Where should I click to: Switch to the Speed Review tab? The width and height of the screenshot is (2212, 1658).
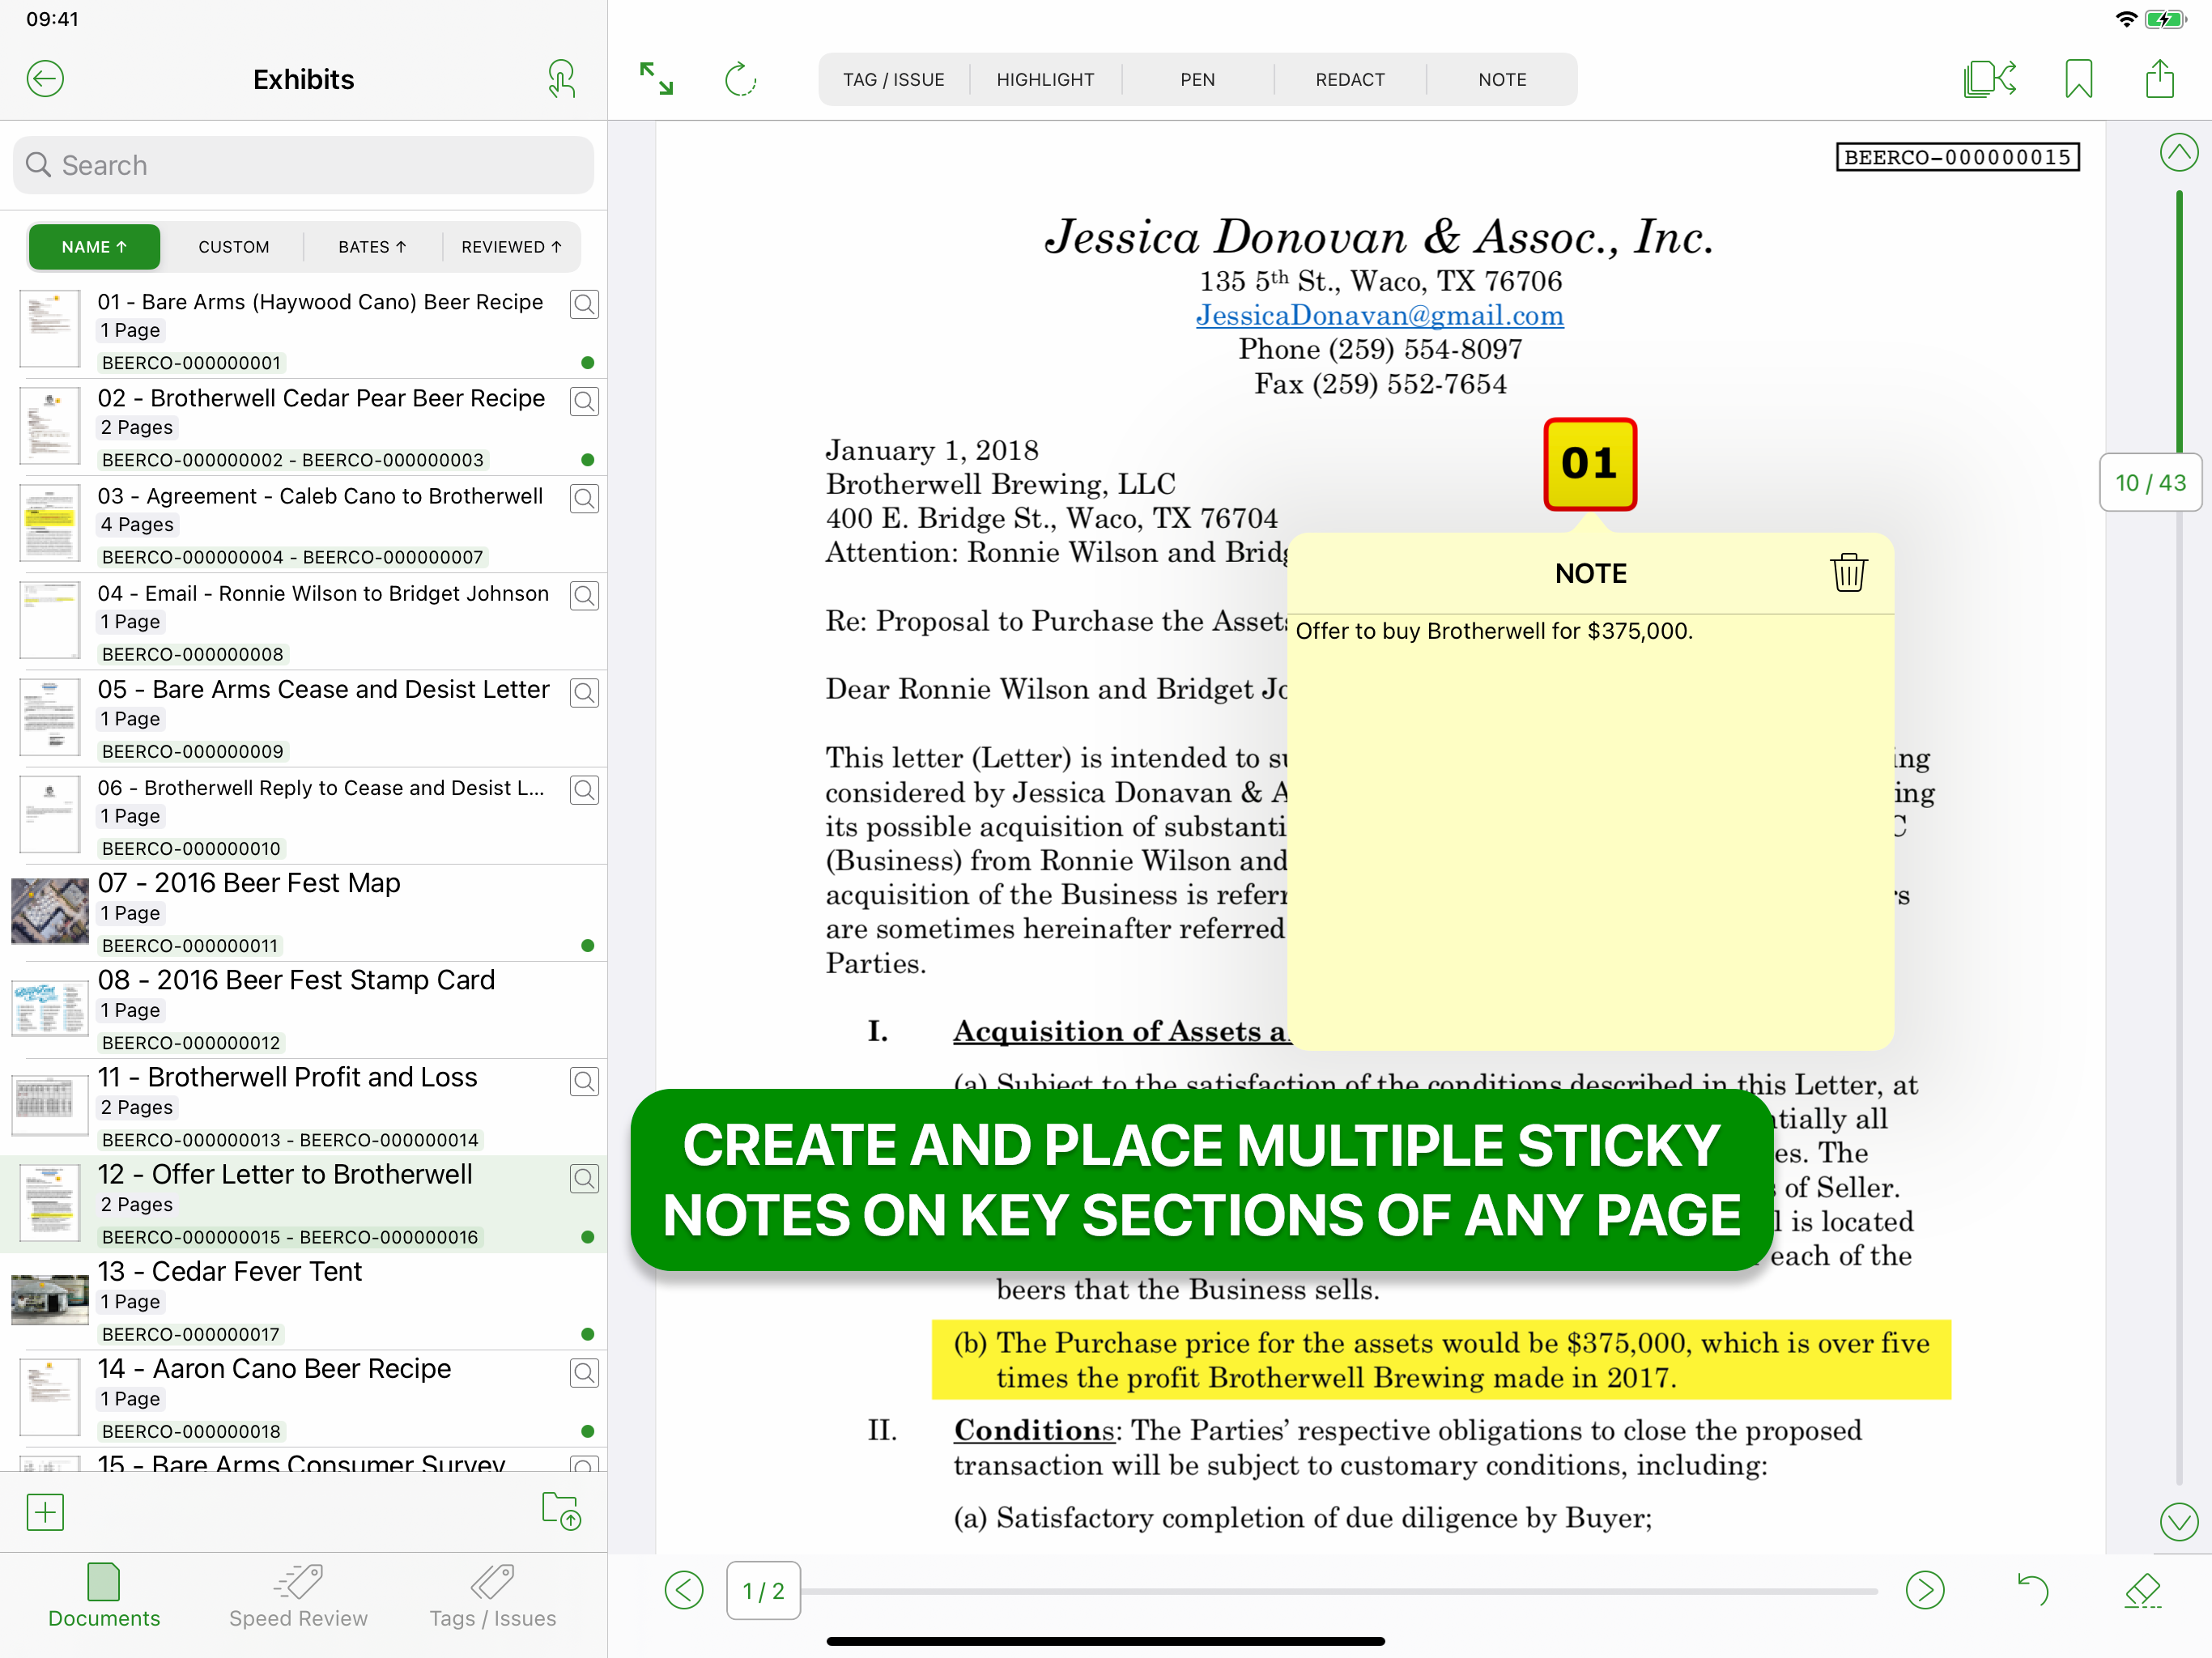click(x=298, y=1596)
